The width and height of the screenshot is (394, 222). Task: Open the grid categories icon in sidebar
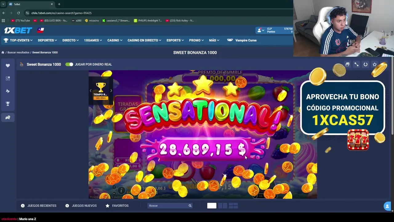[8, 78]
